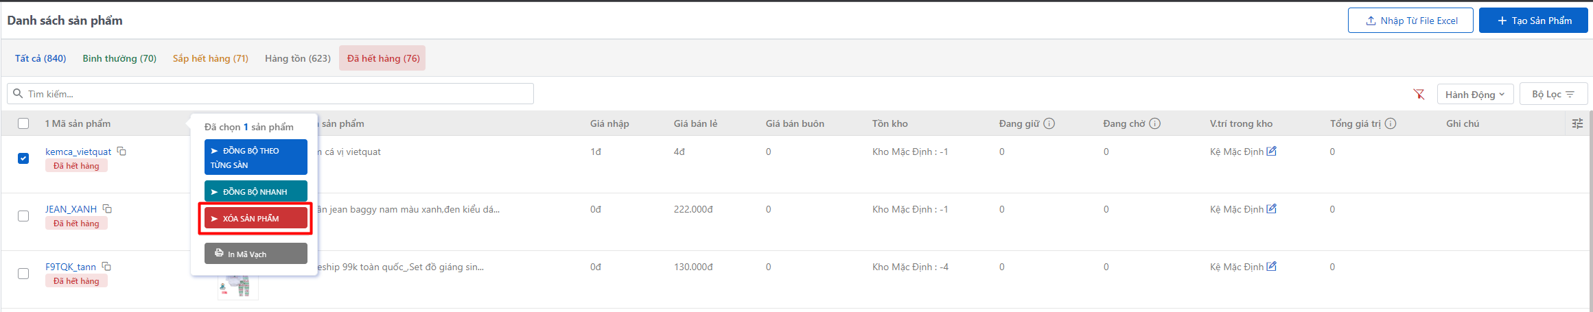Image resolution: width=1593 pixels, height=312 pixels.
Task: Click info icon next to Đang giữ
Action: coord(1049,123)
